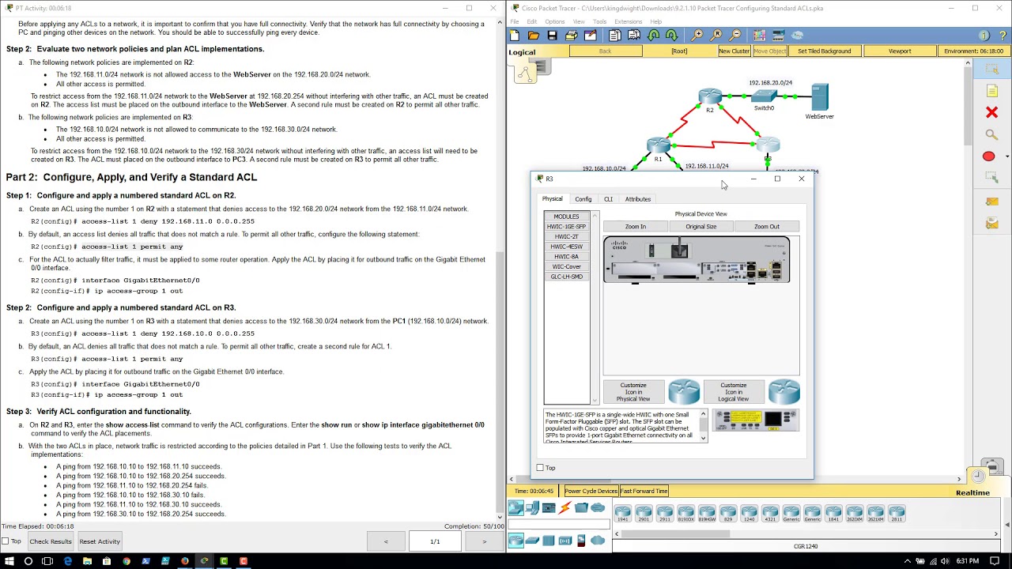Switch to the CLI tab in R3 window

(x=608, y=199)
